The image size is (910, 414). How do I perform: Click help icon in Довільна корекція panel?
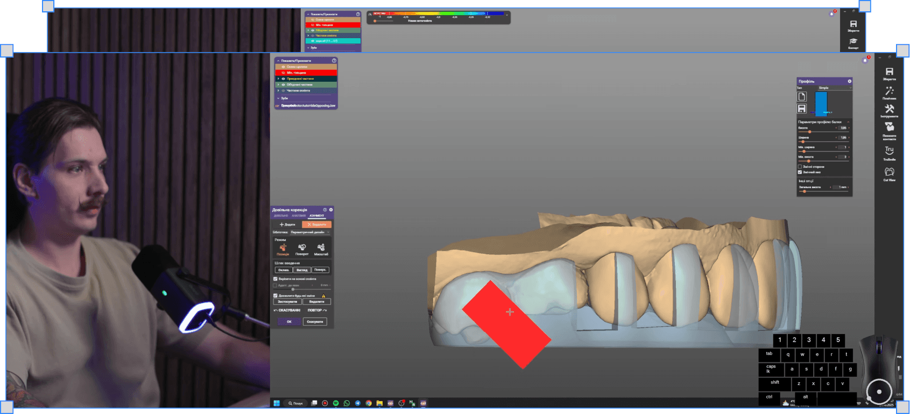click(x=325, y=210)
